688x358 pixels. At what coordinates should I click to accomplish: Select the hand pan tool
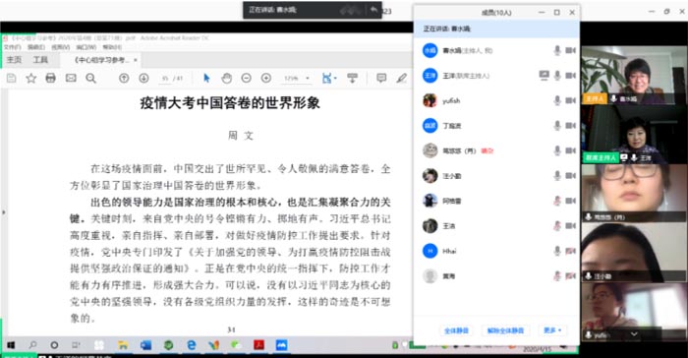coord(226,78)
